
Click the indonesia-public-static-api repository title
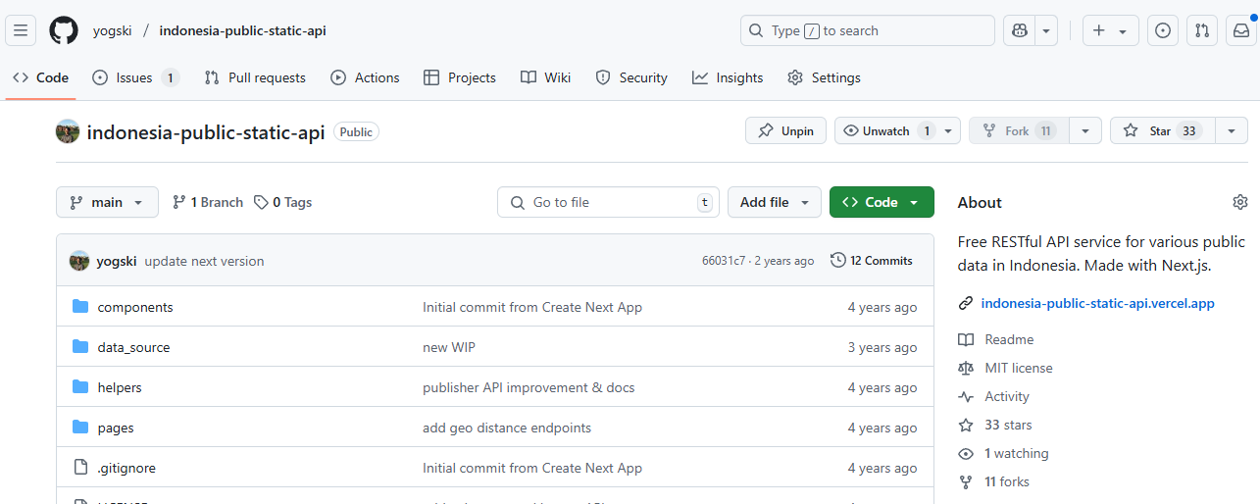pyautogui.click(x=206, y=131)
